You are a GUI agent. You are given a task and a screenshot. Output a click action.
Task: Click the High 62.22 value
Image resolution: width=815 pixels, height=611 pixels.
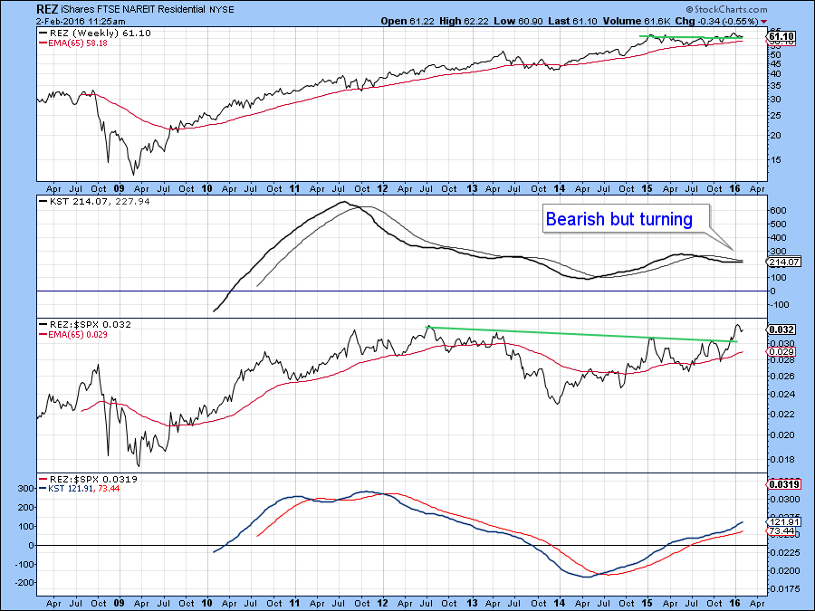465,22
